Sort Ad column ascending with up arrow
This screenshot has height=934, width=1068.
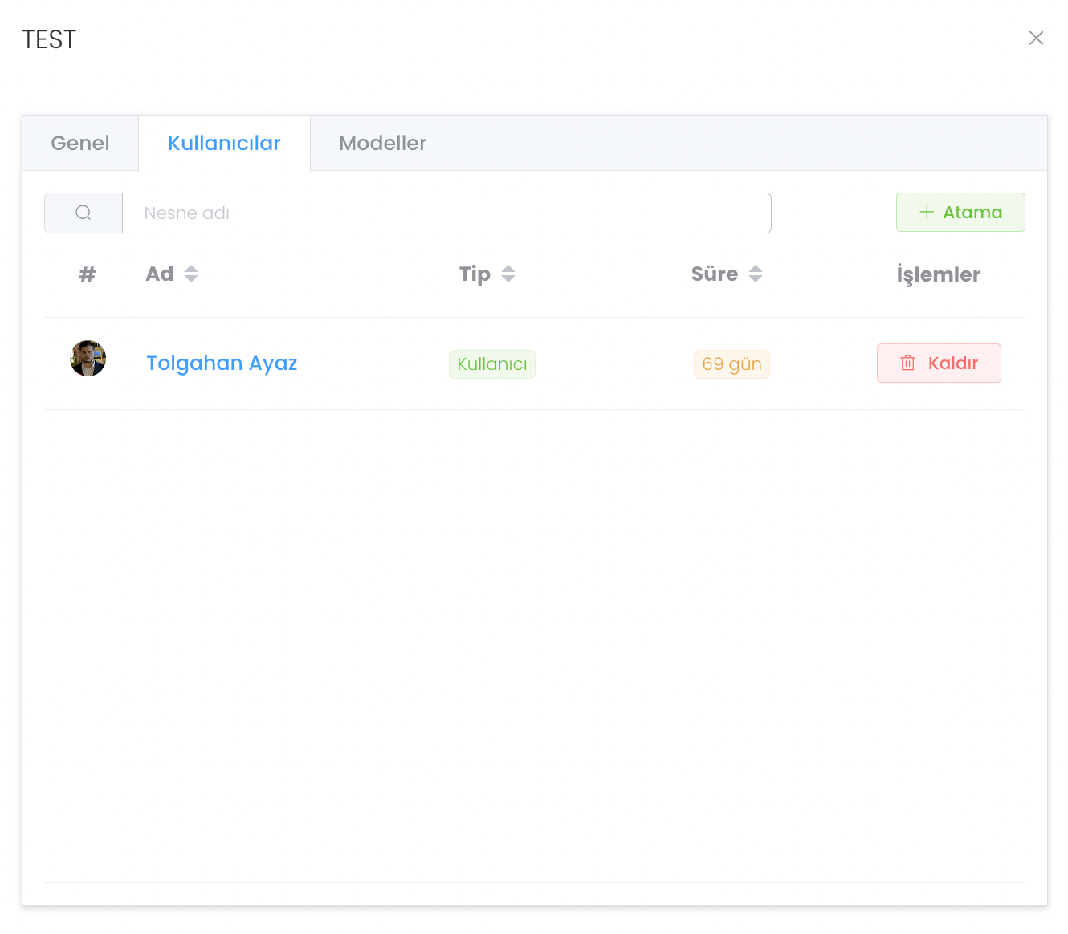click(x=191, y=269)
